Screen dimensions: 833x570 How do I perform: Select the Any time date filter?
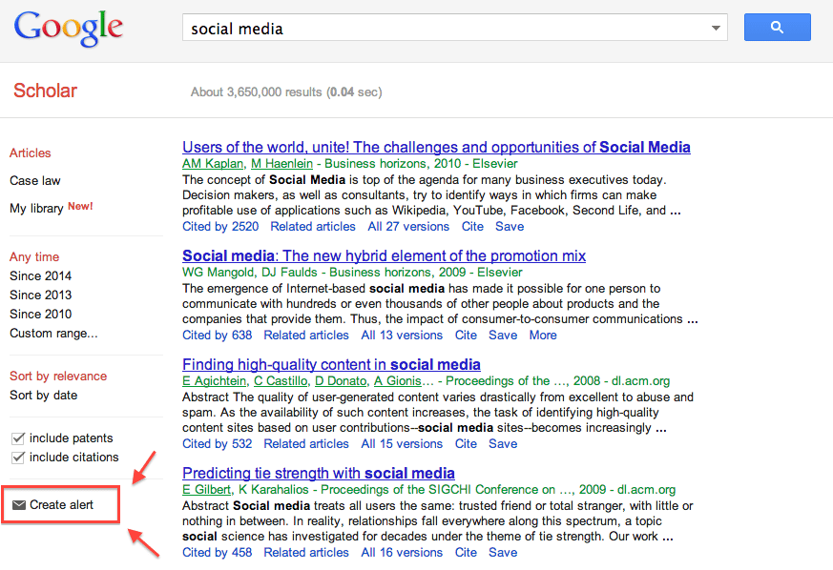34,256
